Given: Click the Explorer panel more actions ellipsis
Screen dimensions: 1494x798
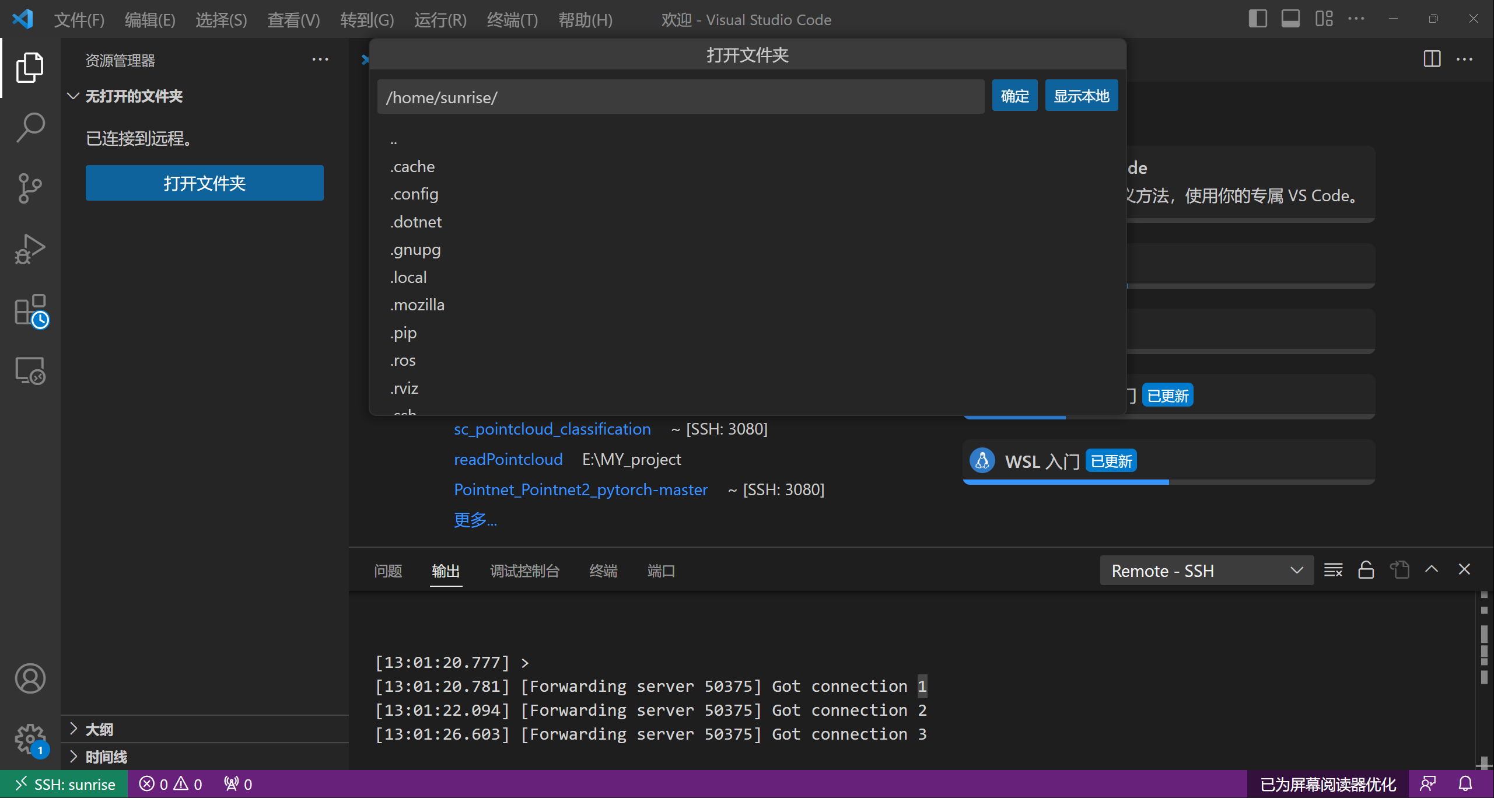Looking at the screenshot, I should [320, 60].
